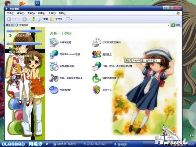Click the Up folder toolbar button
196x147 pixels.
click(x=33, y=19)
